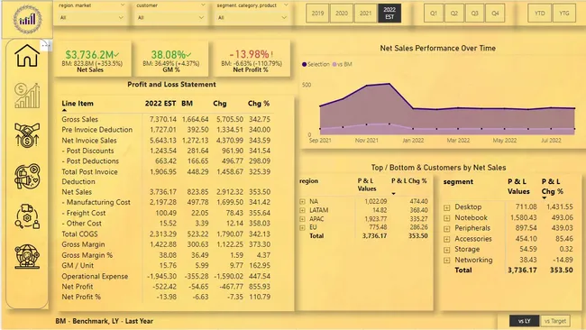Switch comparison to vs Target

tap(555, 321)
